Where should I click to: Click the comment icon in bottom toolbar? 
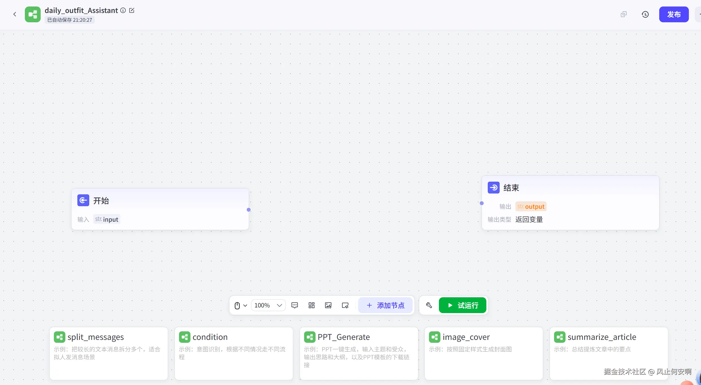pos(295,305)
